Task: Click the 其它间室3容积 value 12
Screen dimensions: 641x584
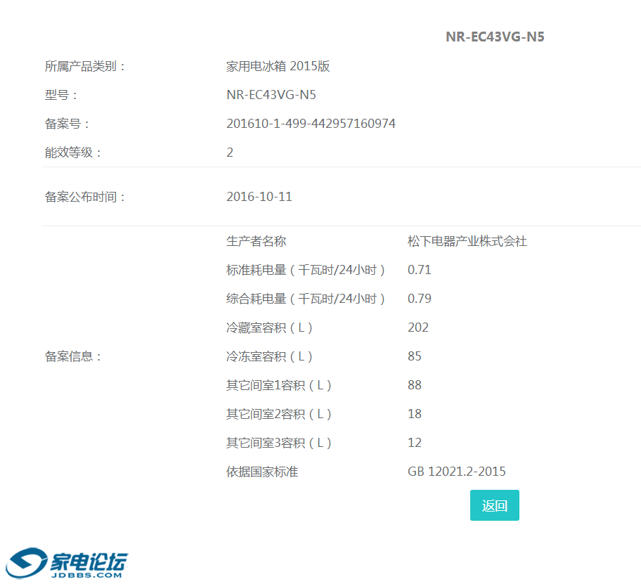Action: coord(414,443)
